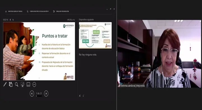This screenshot has height=110, width=202.
Task: Click the Diapositiva siguiente label
Action: pyautogui.click(x=86, y=20)
